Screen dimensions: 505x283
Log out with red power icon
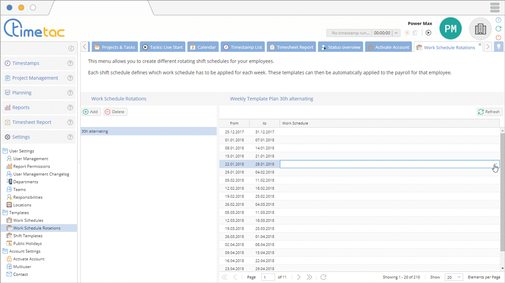click(x=498, y=37)
